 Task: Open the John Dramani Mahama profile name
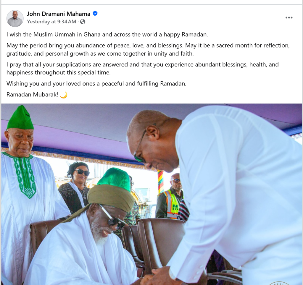[59, 14]
